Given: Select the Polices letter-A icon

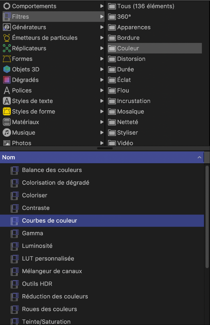Looking at the screenshot, I should 6,90.
